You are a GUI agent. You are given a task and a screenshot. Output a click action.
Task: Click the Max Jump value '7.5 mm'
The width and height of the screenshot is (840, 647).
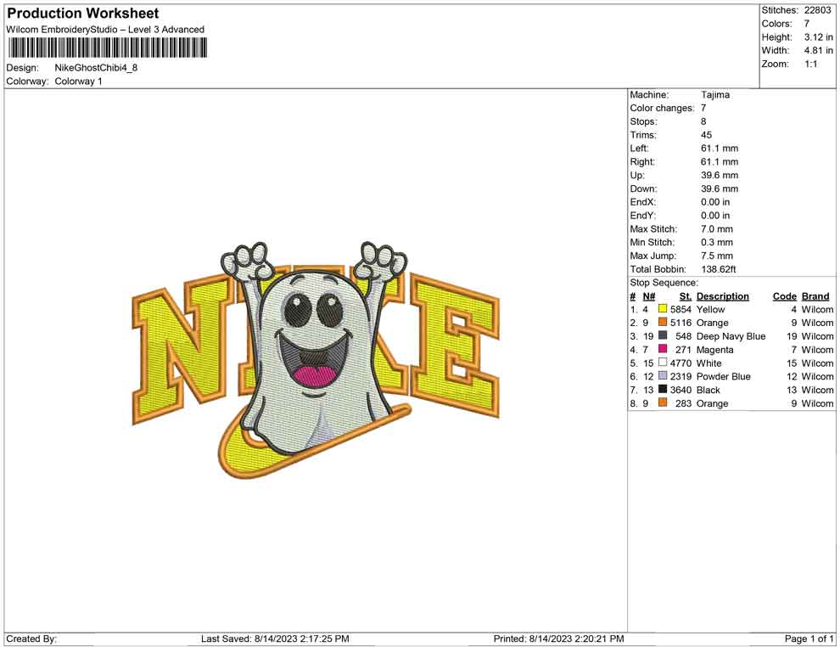point(717,256)
